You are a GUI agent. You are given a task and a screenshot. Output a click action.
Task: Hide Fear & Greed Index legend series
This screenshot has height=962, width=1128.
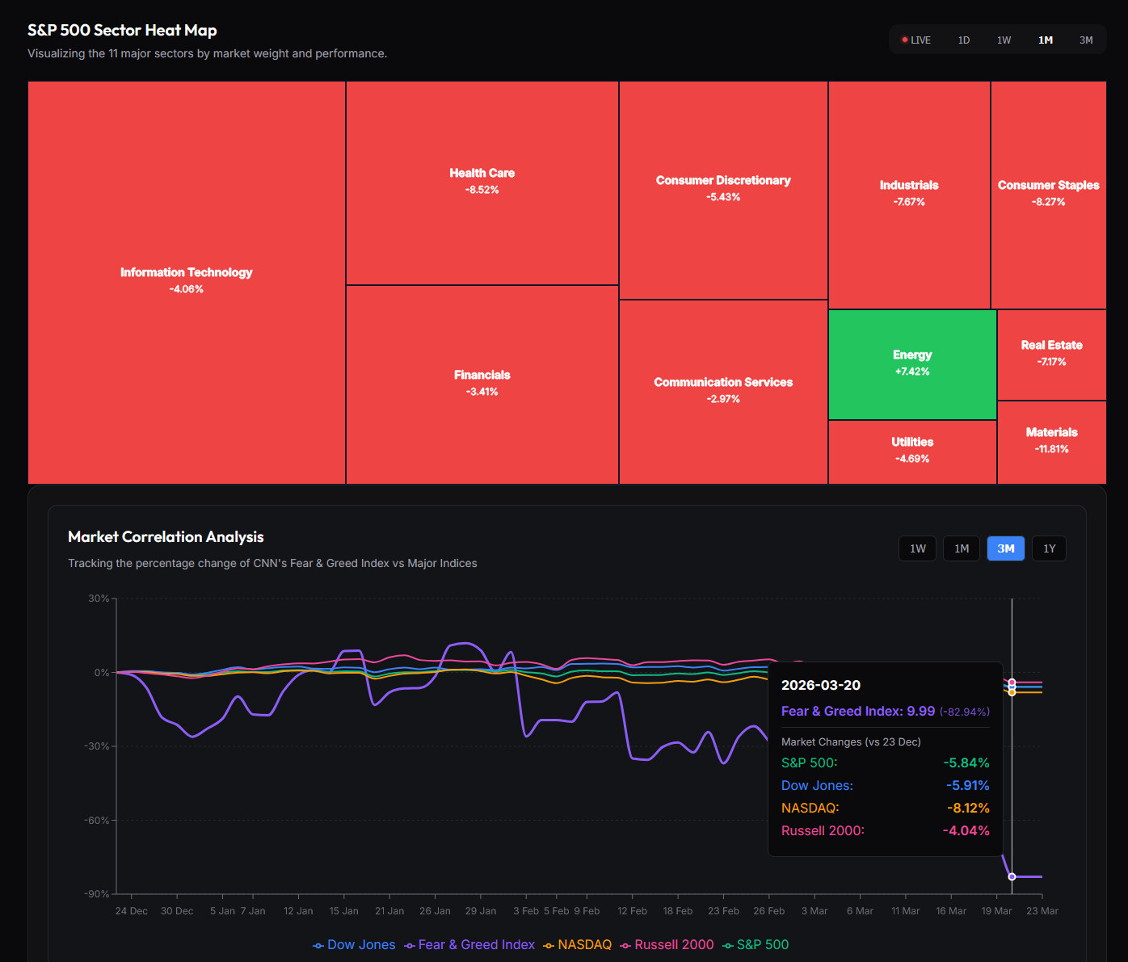pos(469,945)
